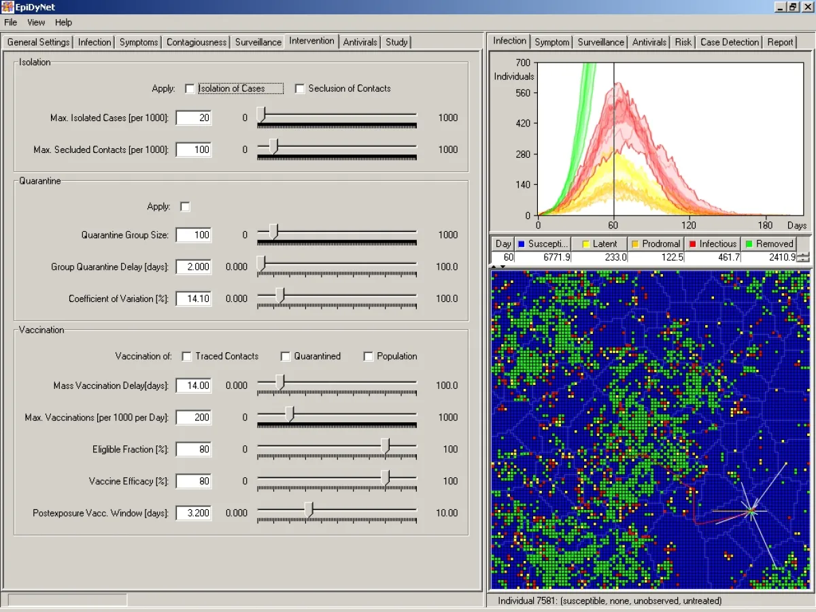Click the Quarantine Group Size input field
This screenshot has width=816, height=612.
tap(194, 235)
